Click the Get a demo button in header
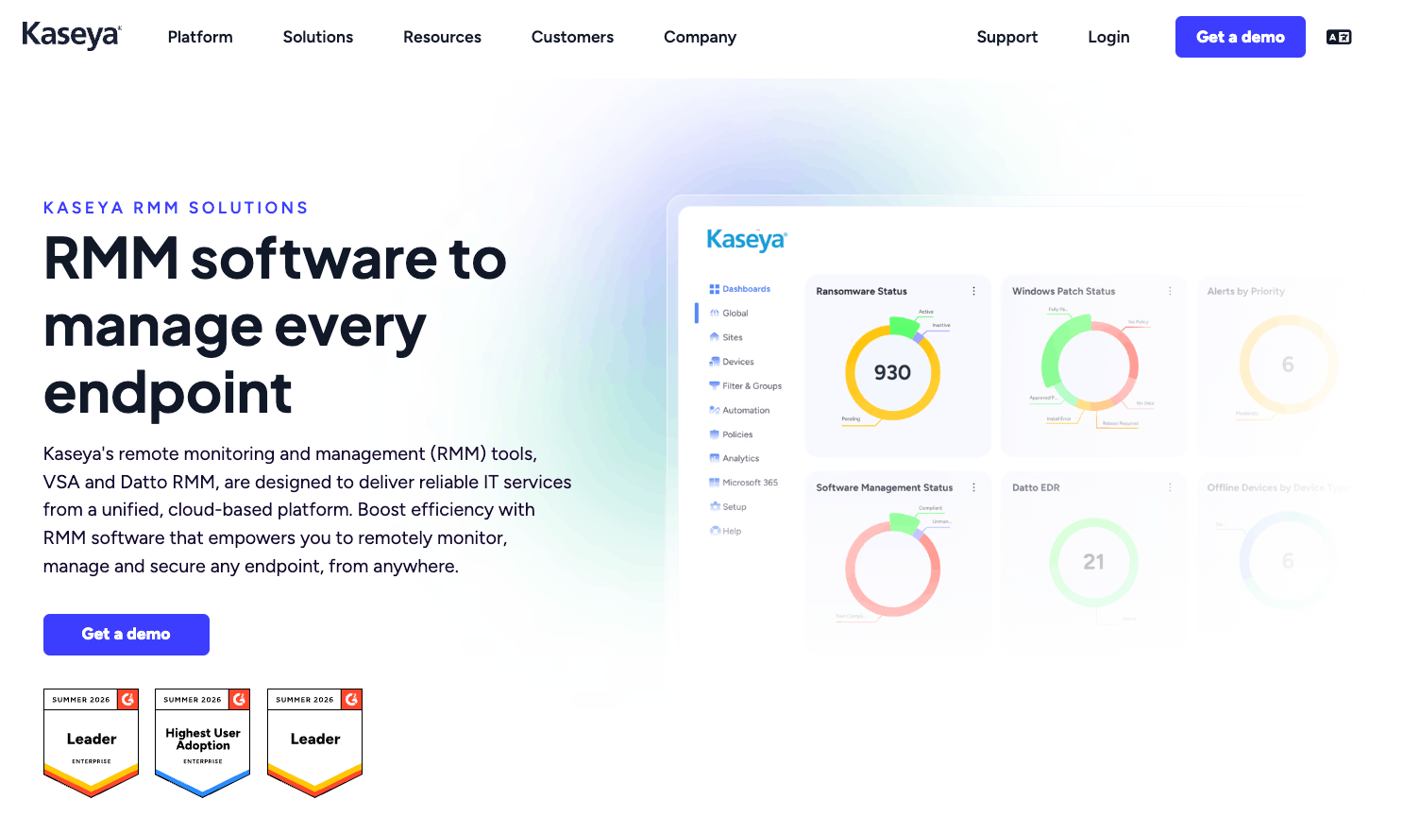The width and height of the screenshot is (1403, 834). (x=1241, y=37)
